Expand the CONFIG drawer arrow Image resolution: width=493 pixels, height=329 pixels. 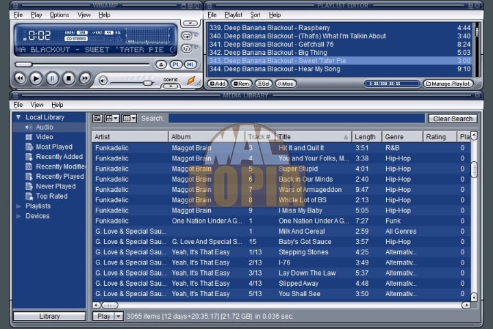[x=170, y=86]
